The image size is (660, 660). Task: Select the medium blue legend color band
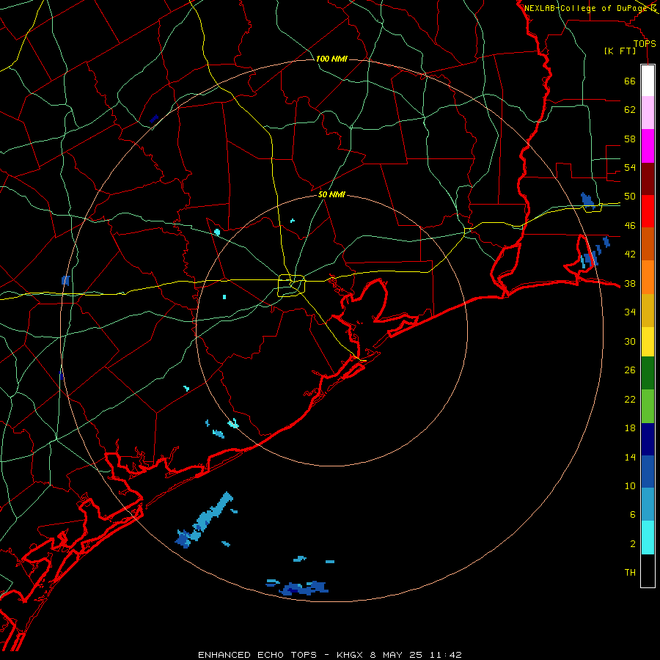point(648,472)
